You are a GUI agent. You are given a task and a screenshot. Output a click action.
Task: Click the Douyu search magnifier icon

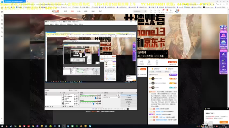[145, 11]
